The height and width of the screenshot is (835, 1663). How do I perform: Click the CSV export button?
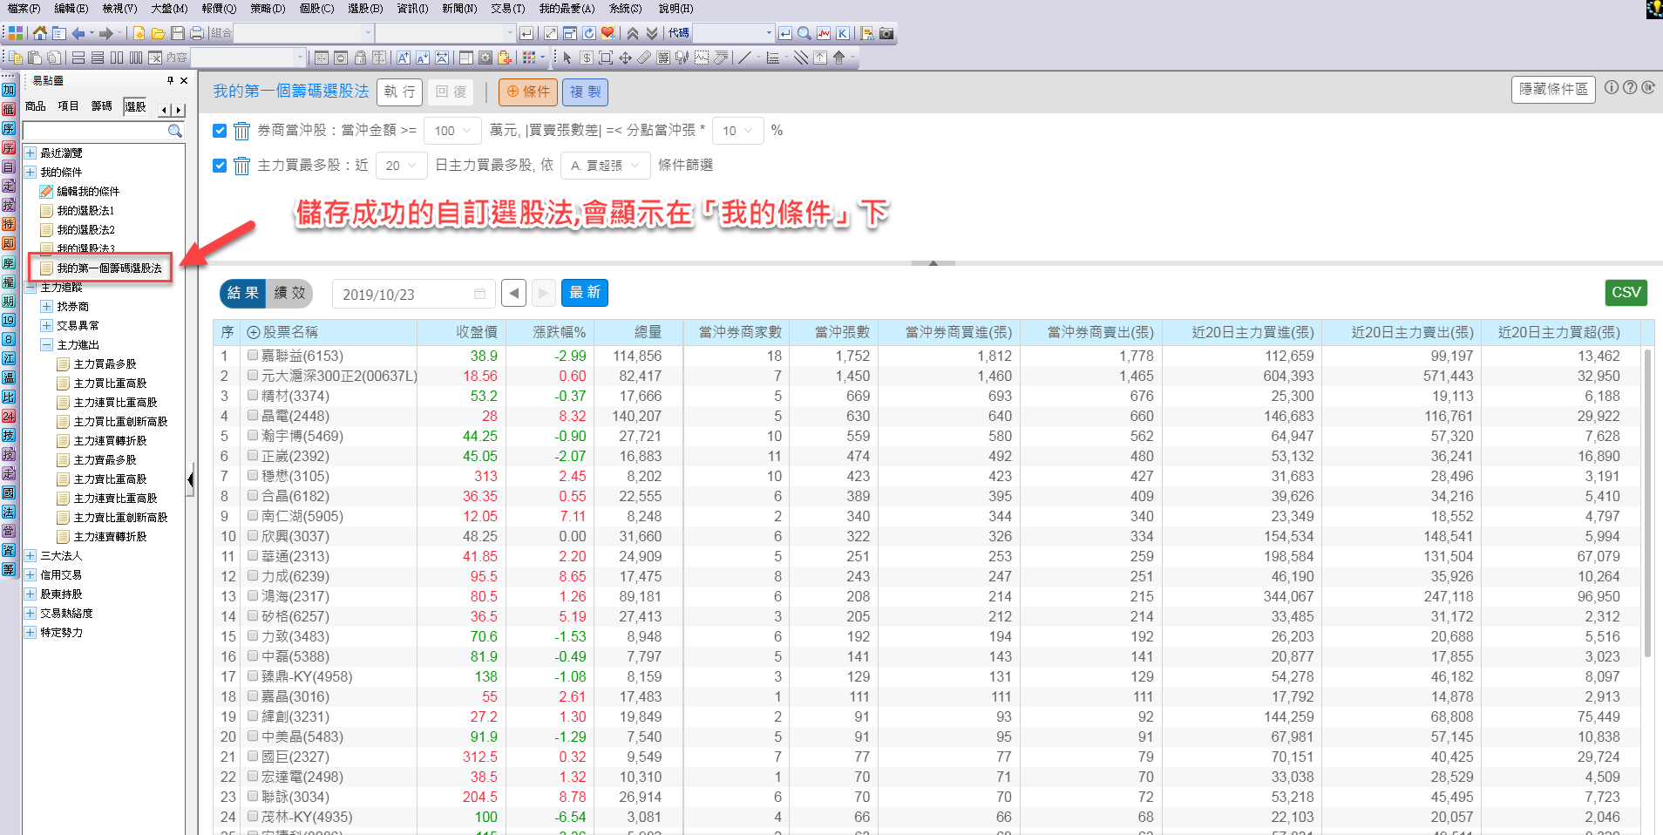click(x=1626, y=293)
